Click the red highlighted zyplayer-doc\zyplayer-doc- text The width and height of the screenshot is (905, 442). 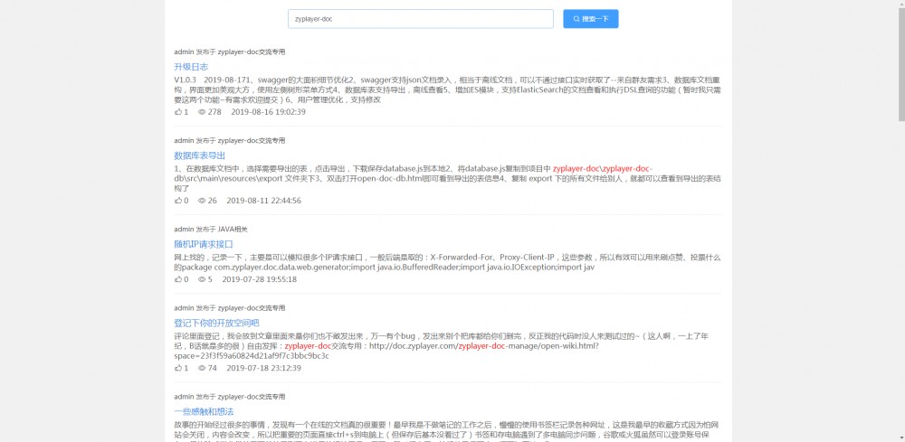(603, 168)
